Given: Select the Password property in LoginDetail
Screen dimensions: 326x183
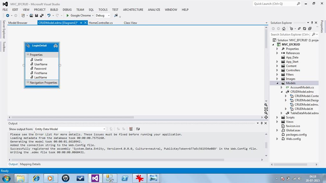Looking at the screenshot, I should coord(40,69).
